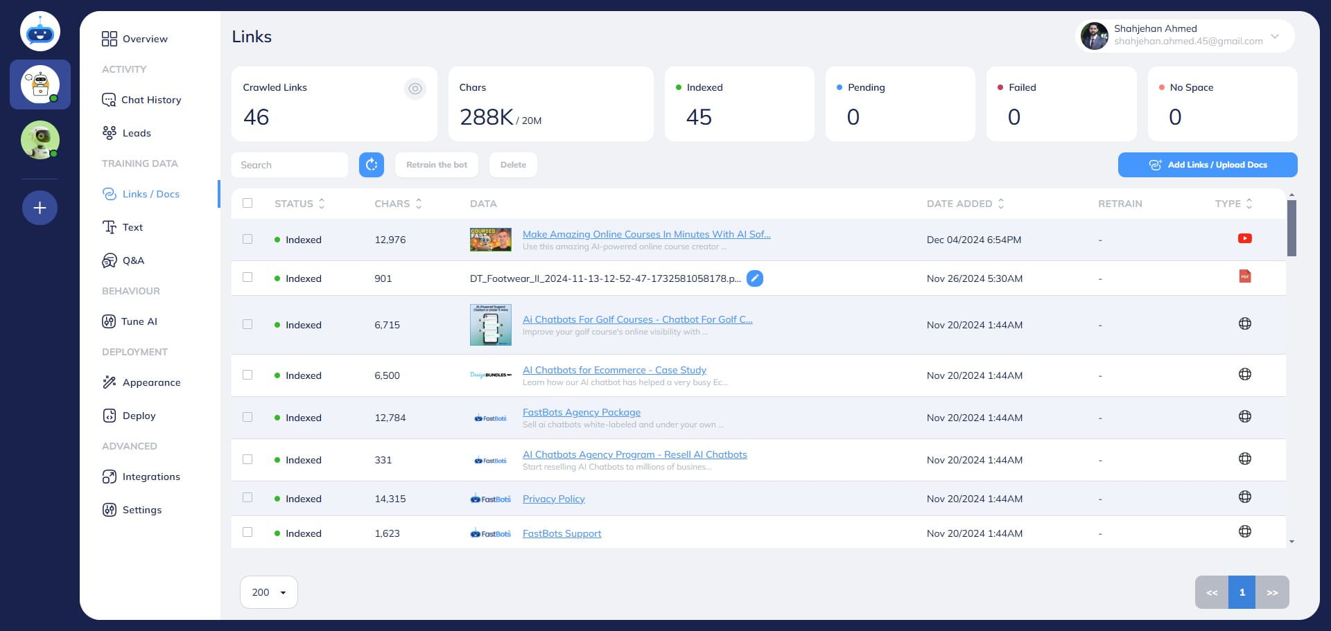
Task: Click Add Links / Upload Docs button
Action: pos(1207,165)
